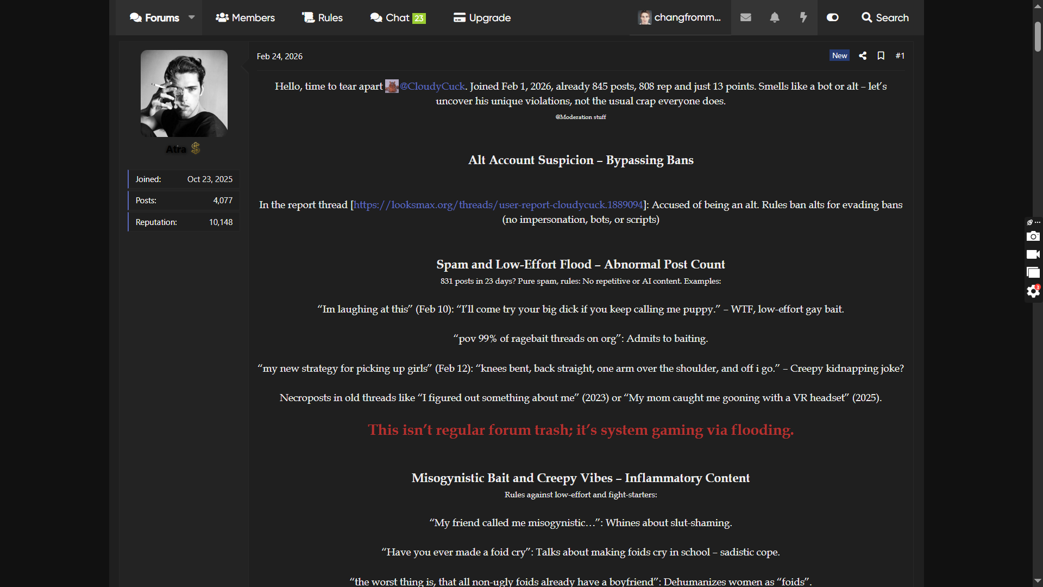Open Chat with 23 unread

398,17
